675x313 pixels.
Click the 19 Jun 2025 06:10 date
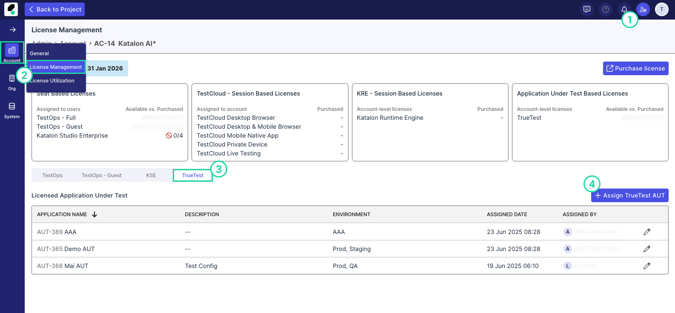[x=513, y=266]
